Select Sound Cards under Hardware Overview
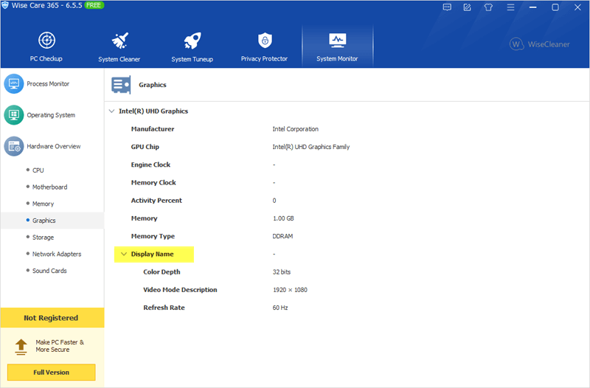 [x=49, y=271]
